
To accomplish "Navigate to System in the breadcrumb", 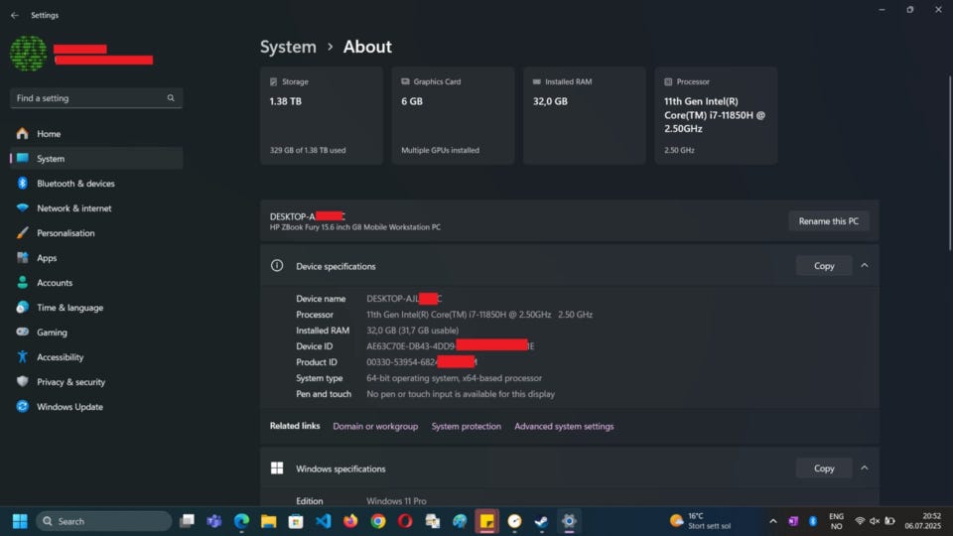I will [288, 47].
